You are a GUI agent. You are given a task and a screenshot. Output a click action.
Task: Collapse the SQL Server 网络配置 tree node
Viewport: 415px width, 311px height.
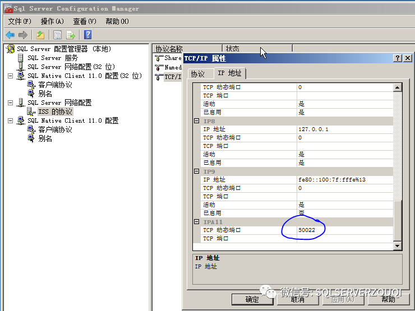pyautogui.click(x=10, y=103)
